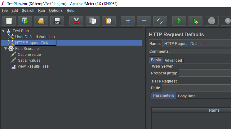Select First Scenario thread group

pyautogui.click(x=27, y=49)
